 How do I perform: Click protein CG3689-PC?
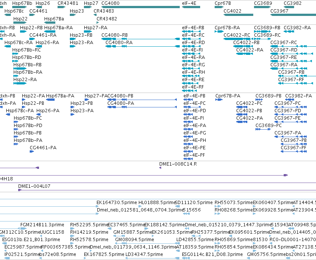pyautogui.click(x=268, y=126)
